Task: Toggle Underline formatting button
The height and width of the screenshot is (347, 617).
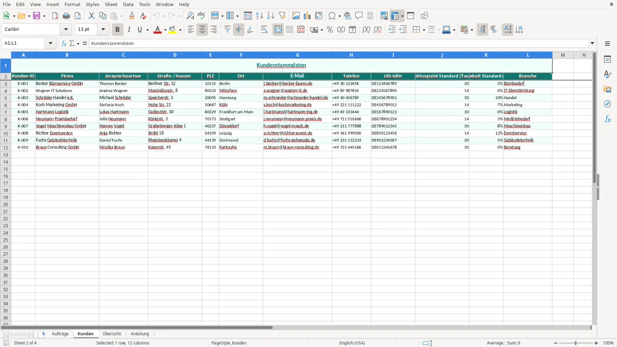Action: click(x=139, y=30)
